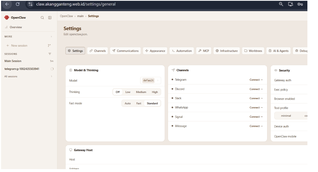The image size is (318, 172).
Task: Open the Automation tab
Action: (x=182, y=51)
